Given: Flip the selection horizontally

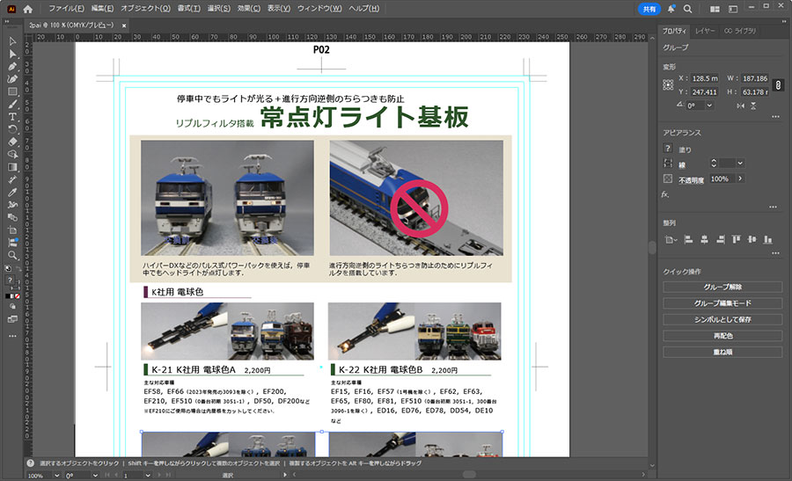Looking at the screenshot, I should pyautogui.click(x=740, y=106).
